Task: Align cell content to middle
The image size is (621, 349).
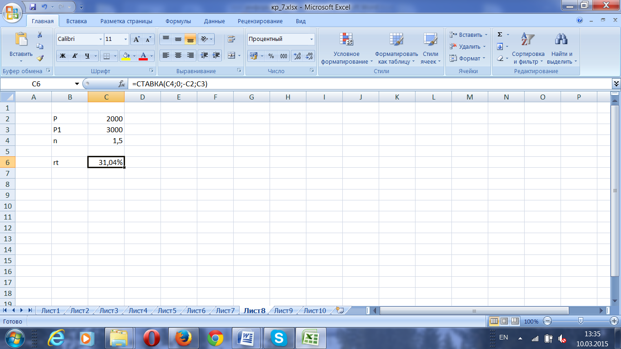Action: pyautogui.click(x=178, y=39)
